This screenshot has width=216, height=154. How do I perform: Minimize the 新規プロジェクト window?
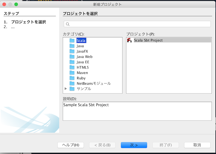[x=10, y=4]
